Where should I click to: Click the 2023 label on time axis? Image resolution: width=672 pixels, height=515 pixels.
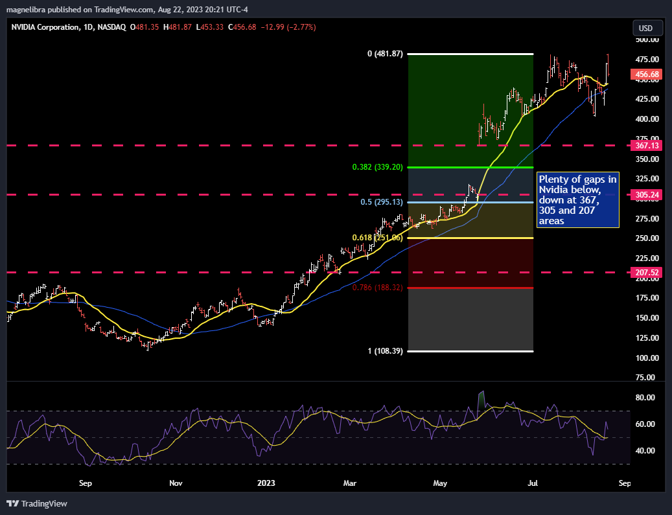(266, 483)
